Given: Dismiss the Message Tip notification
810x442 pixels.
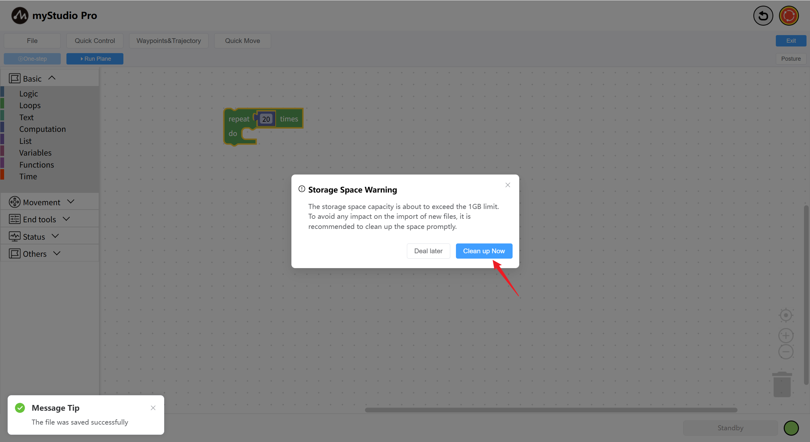Looking at the screenshot, I should 153,408.
